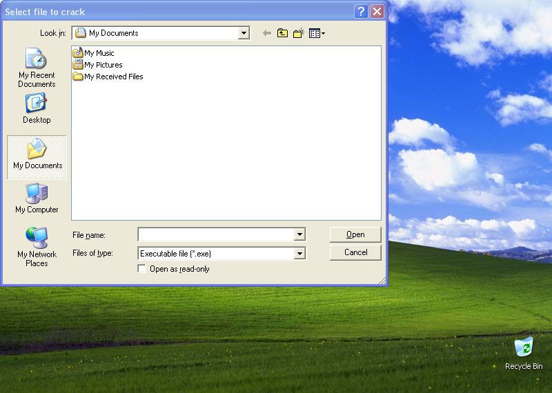Click the Executable file (*.exe) combo box

221,253
